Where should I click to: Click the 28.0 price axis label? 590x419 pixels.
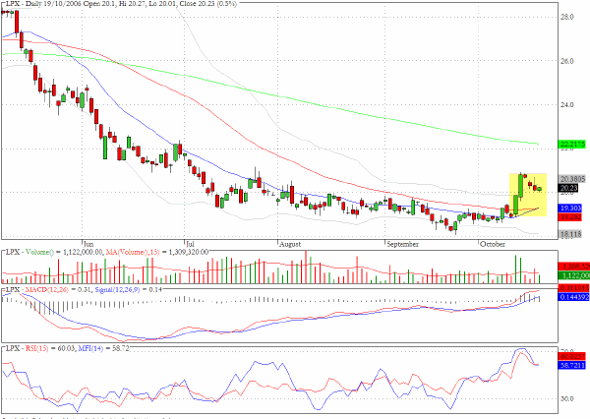point(567,17)
